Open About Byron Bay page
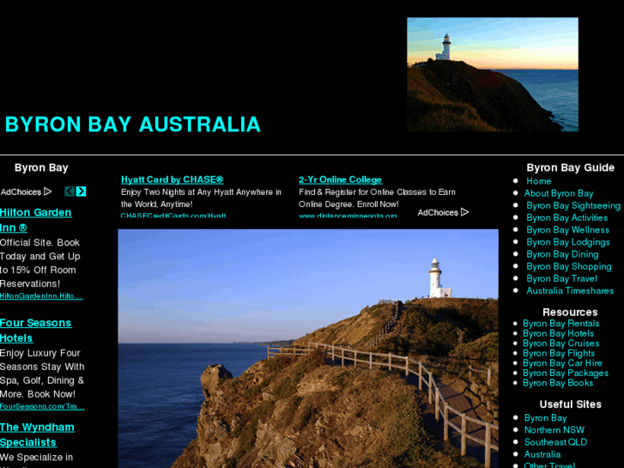624x468 pixels. (x=559, y=193)
